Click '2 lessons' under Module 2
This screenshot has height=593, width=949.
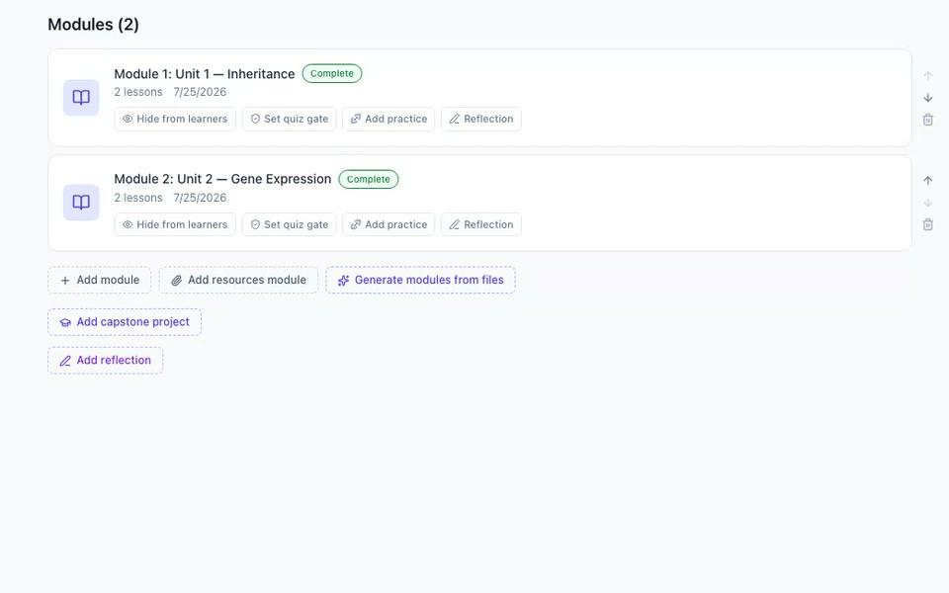138,198
